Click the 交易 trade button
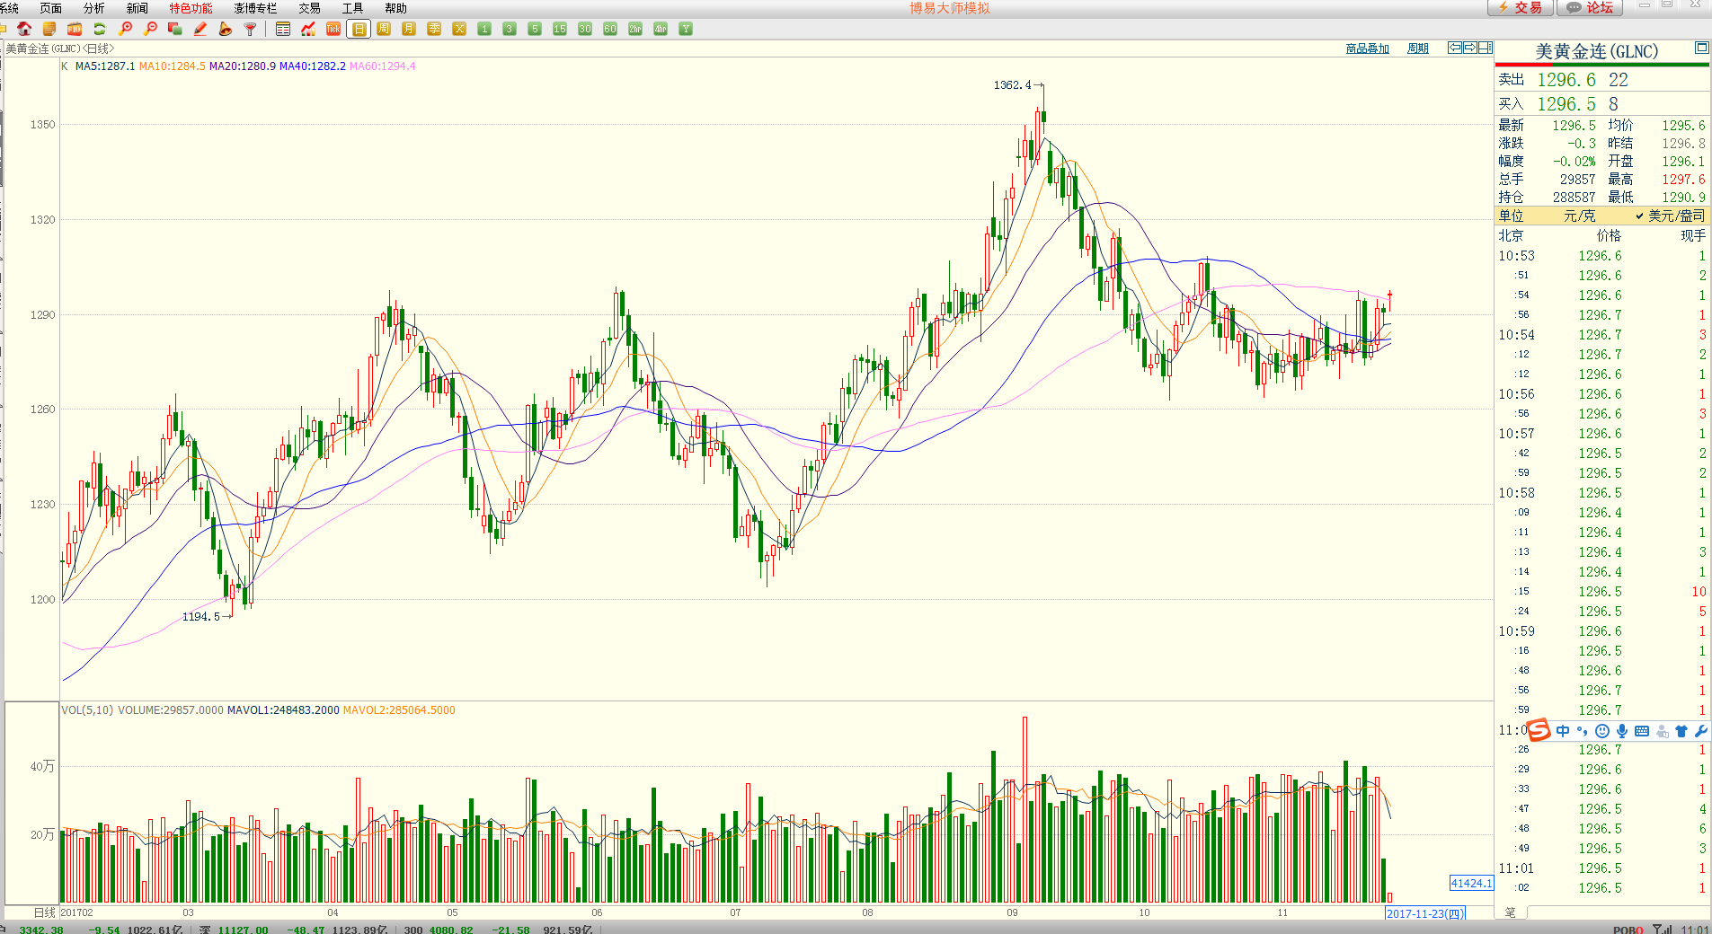The height and width of the screenshot is (934, 1712). point(1521,8)
